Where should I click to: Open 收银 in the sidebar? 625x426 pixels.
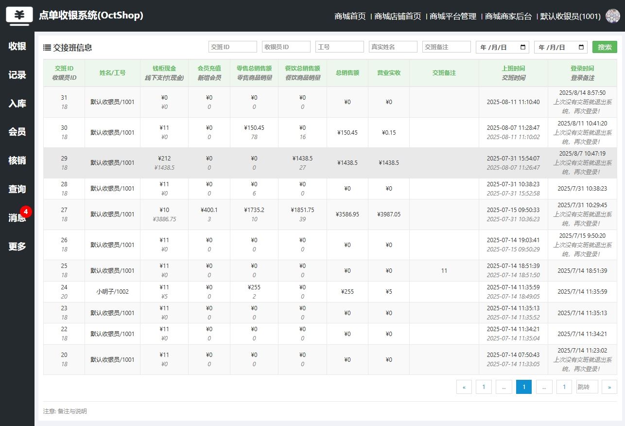(x=17, y=46)
